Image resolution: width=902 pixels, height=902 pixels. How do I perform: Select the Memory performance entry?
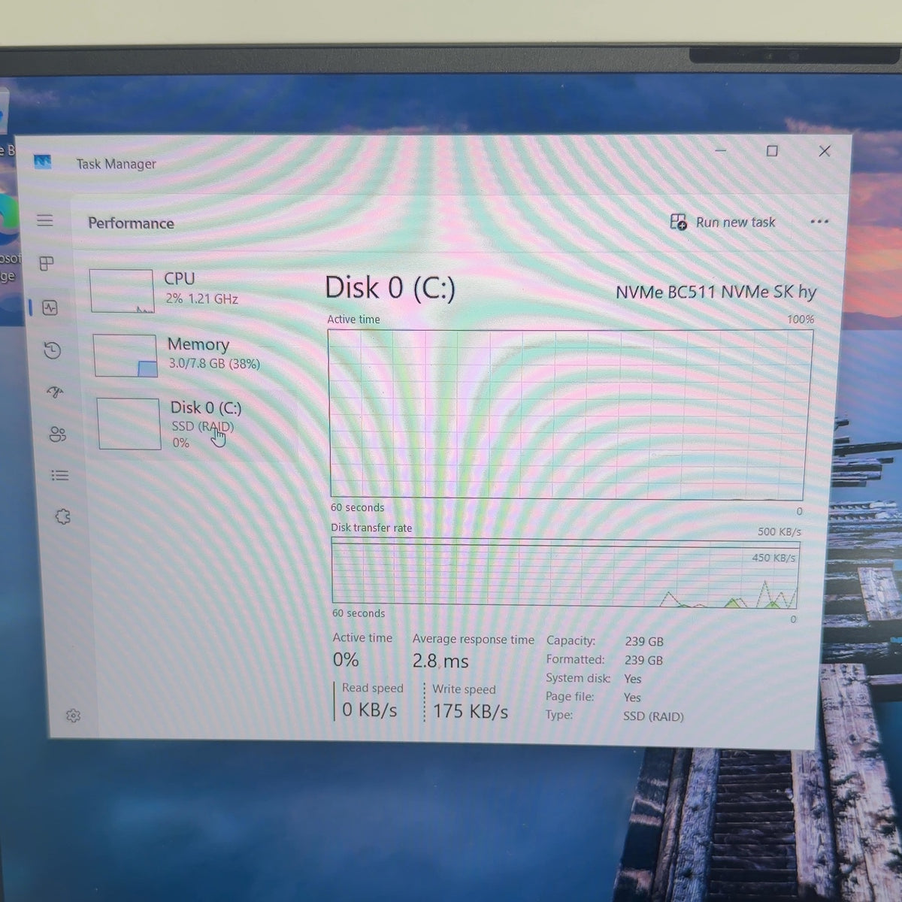point(195,355)
